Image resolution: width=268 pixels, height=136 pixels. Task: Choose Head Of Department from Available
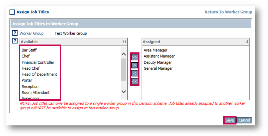[x=39, y=74]
